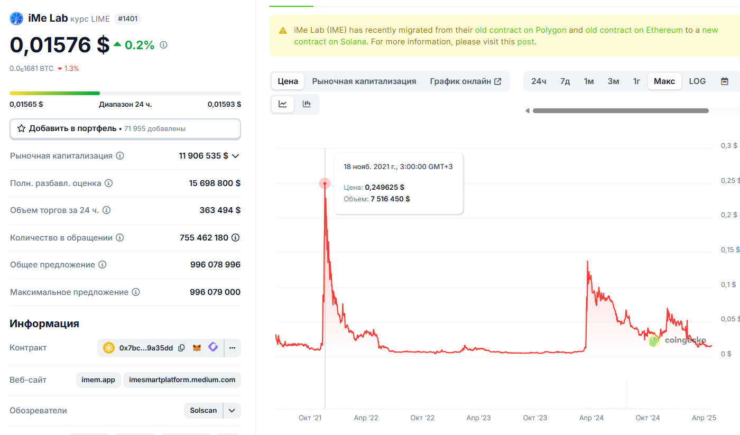Click 24h volume value 363 494 $
The image size is (740, 435).
pos(220,210)
